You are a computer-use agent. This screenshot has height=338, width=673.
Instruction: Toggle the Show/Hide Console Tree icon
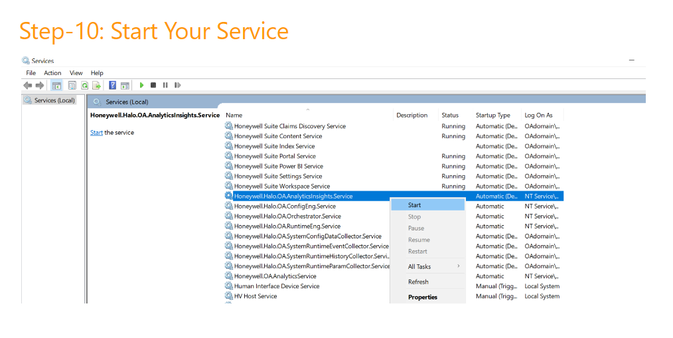click(56, 86)
